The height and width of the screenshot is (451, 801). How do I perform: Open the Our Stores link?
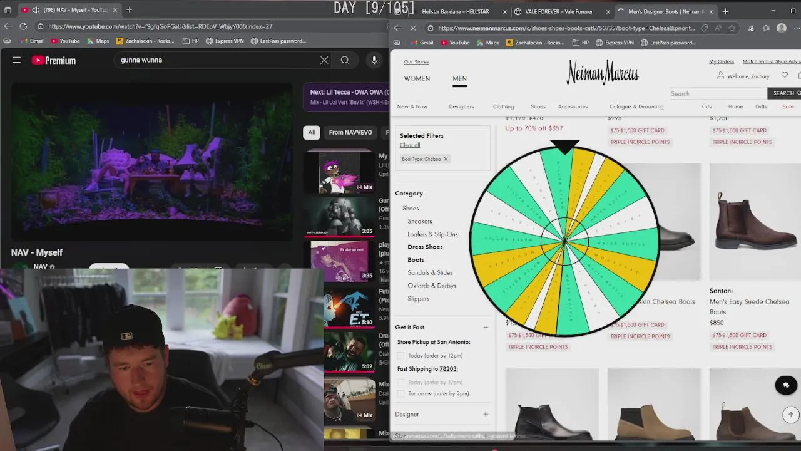[416, 62]
